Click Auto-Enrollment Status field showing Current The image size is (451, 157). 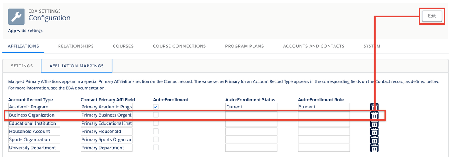click(x=251, y=107)
